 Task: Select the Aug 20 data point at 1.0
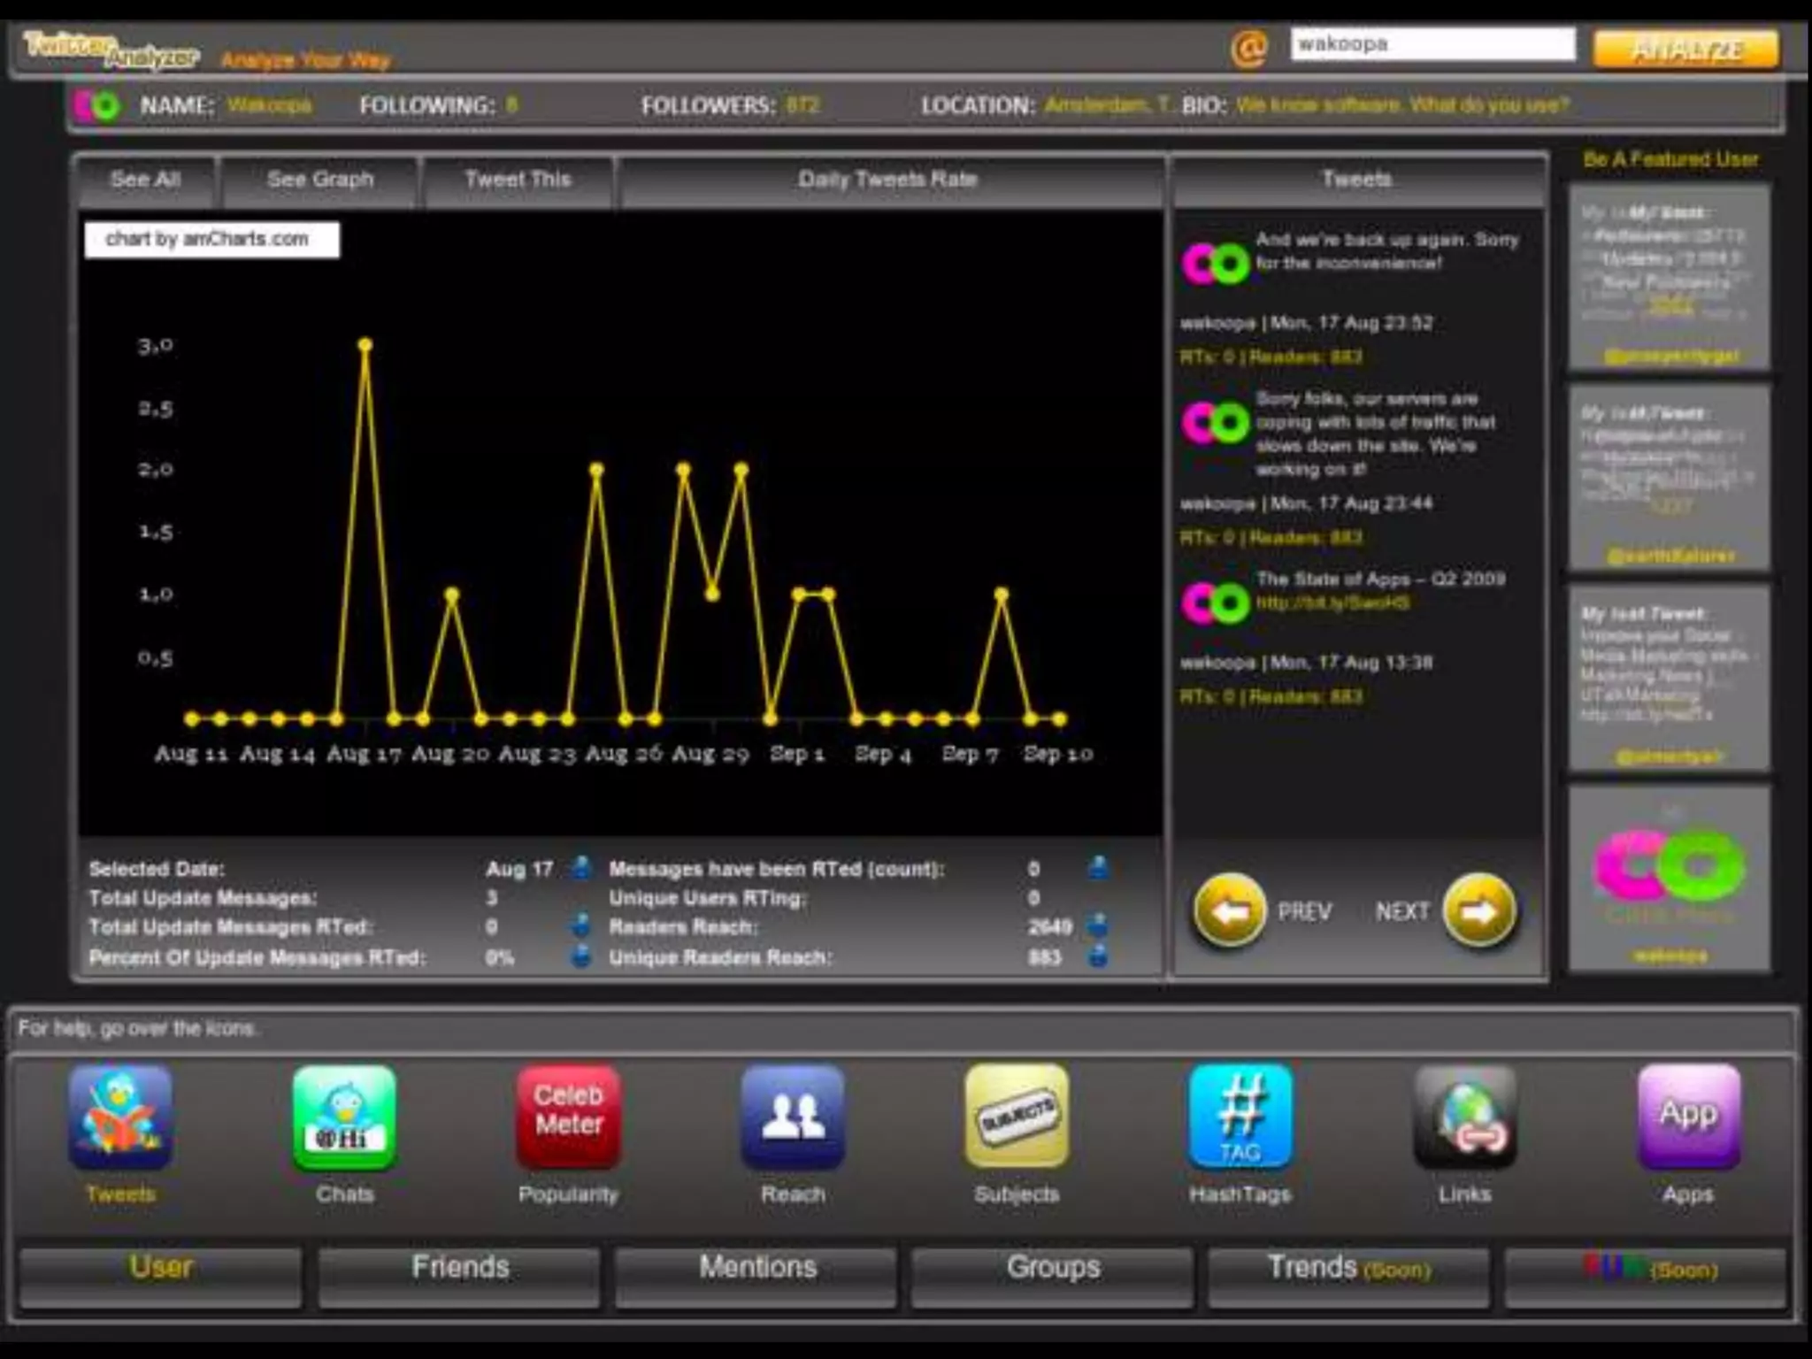[452, 595]
